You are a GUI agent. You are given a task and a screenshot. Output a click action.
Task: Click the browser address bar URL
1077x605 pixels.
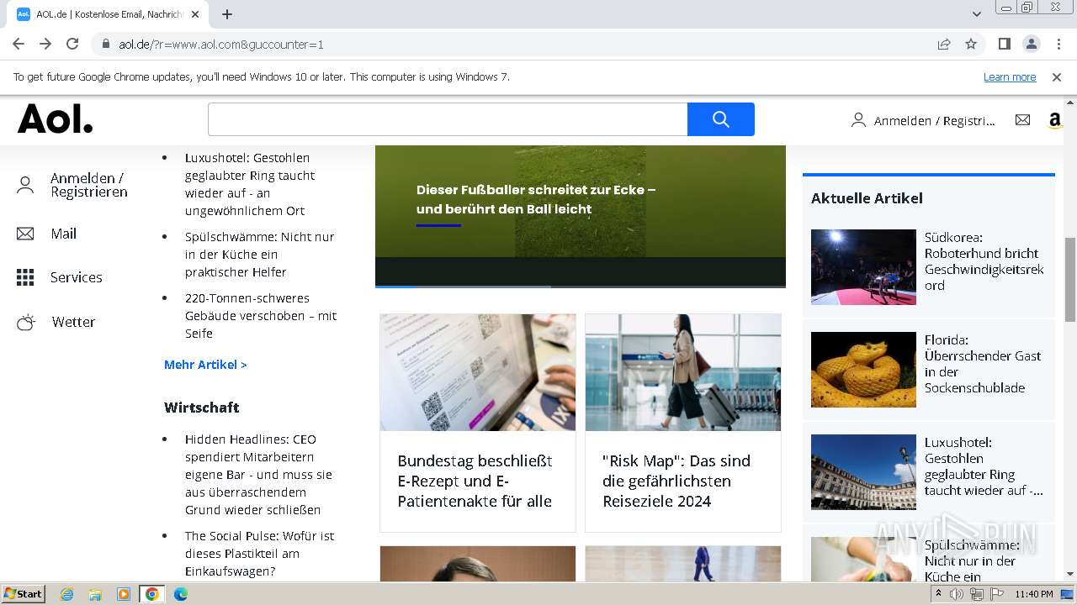221,45
